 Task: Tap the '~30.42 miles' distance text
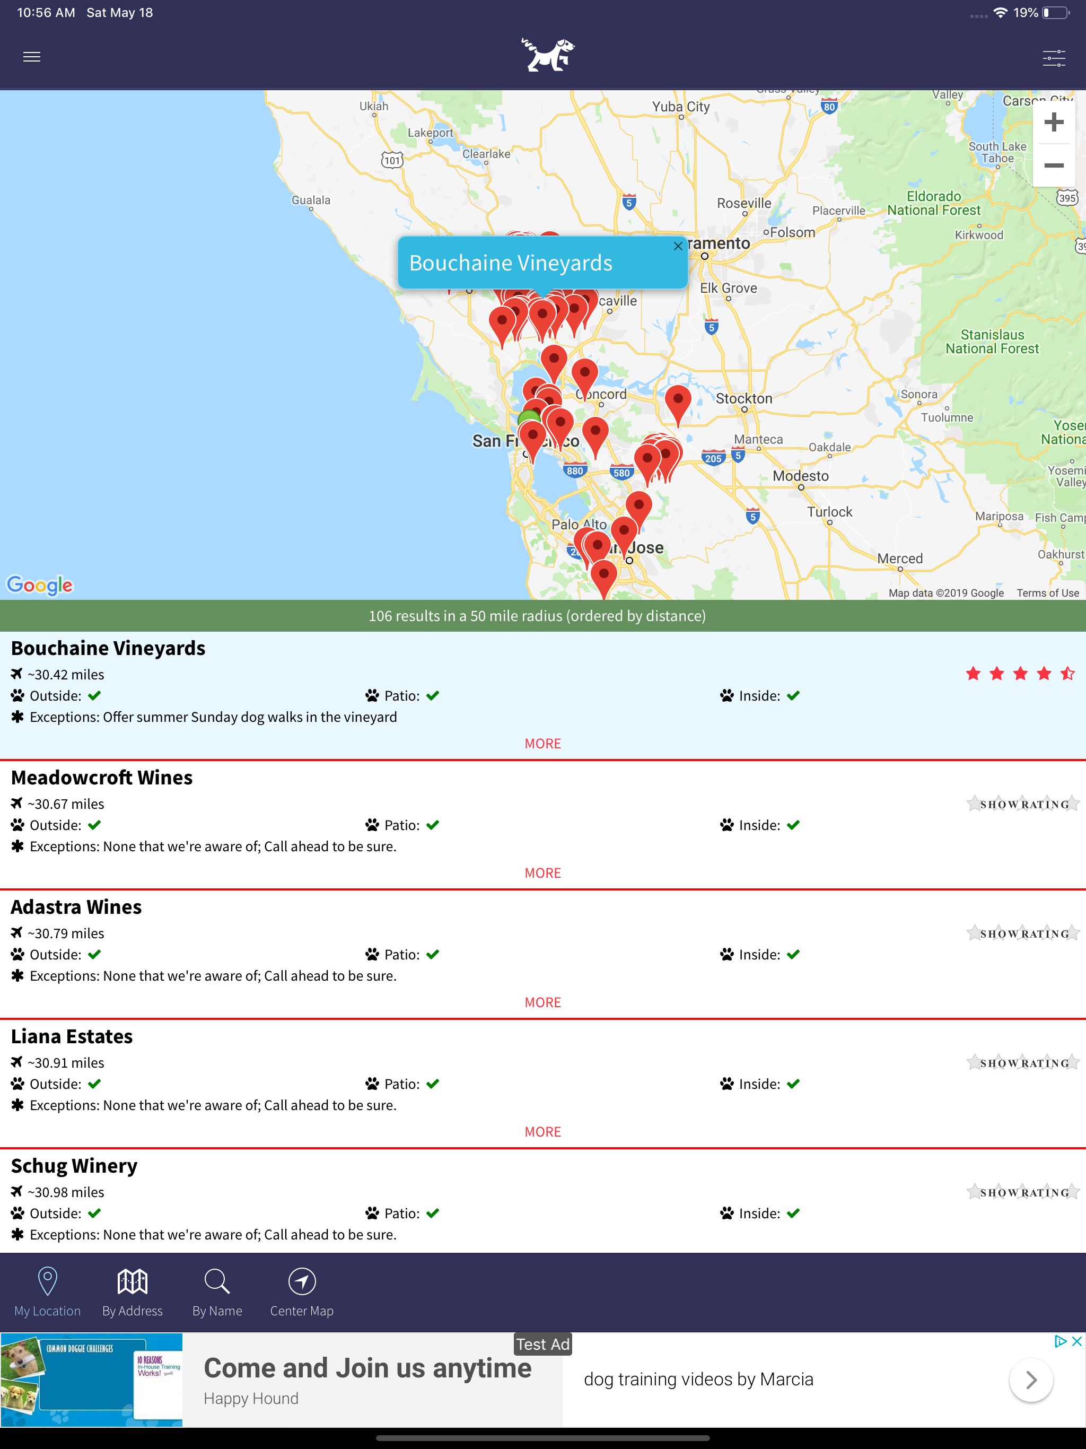click(x=66, y=674)
